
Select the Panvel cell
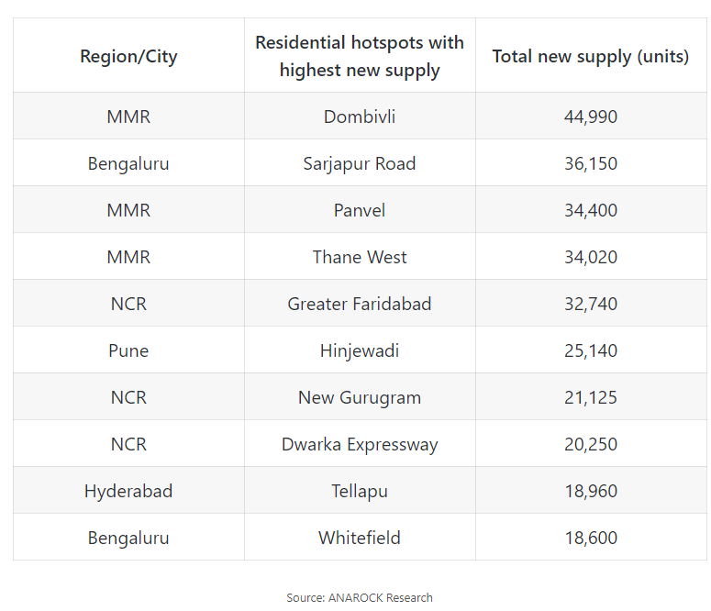(360, 210)
